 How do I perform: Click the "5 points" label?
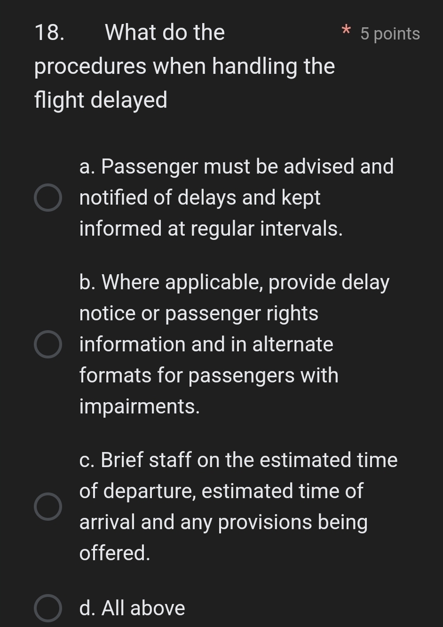tap(390, 34)
